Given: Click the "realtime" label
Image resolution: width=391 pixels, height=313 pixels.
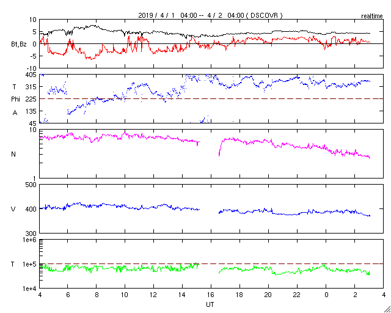Looking at the screenshot, I should (372, 17).
